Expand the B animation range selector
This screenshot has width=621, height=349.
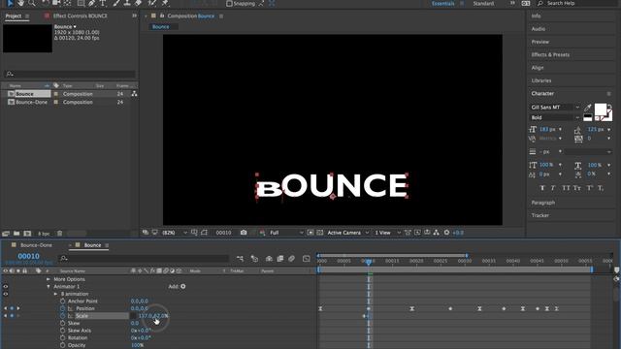point(56,294)
